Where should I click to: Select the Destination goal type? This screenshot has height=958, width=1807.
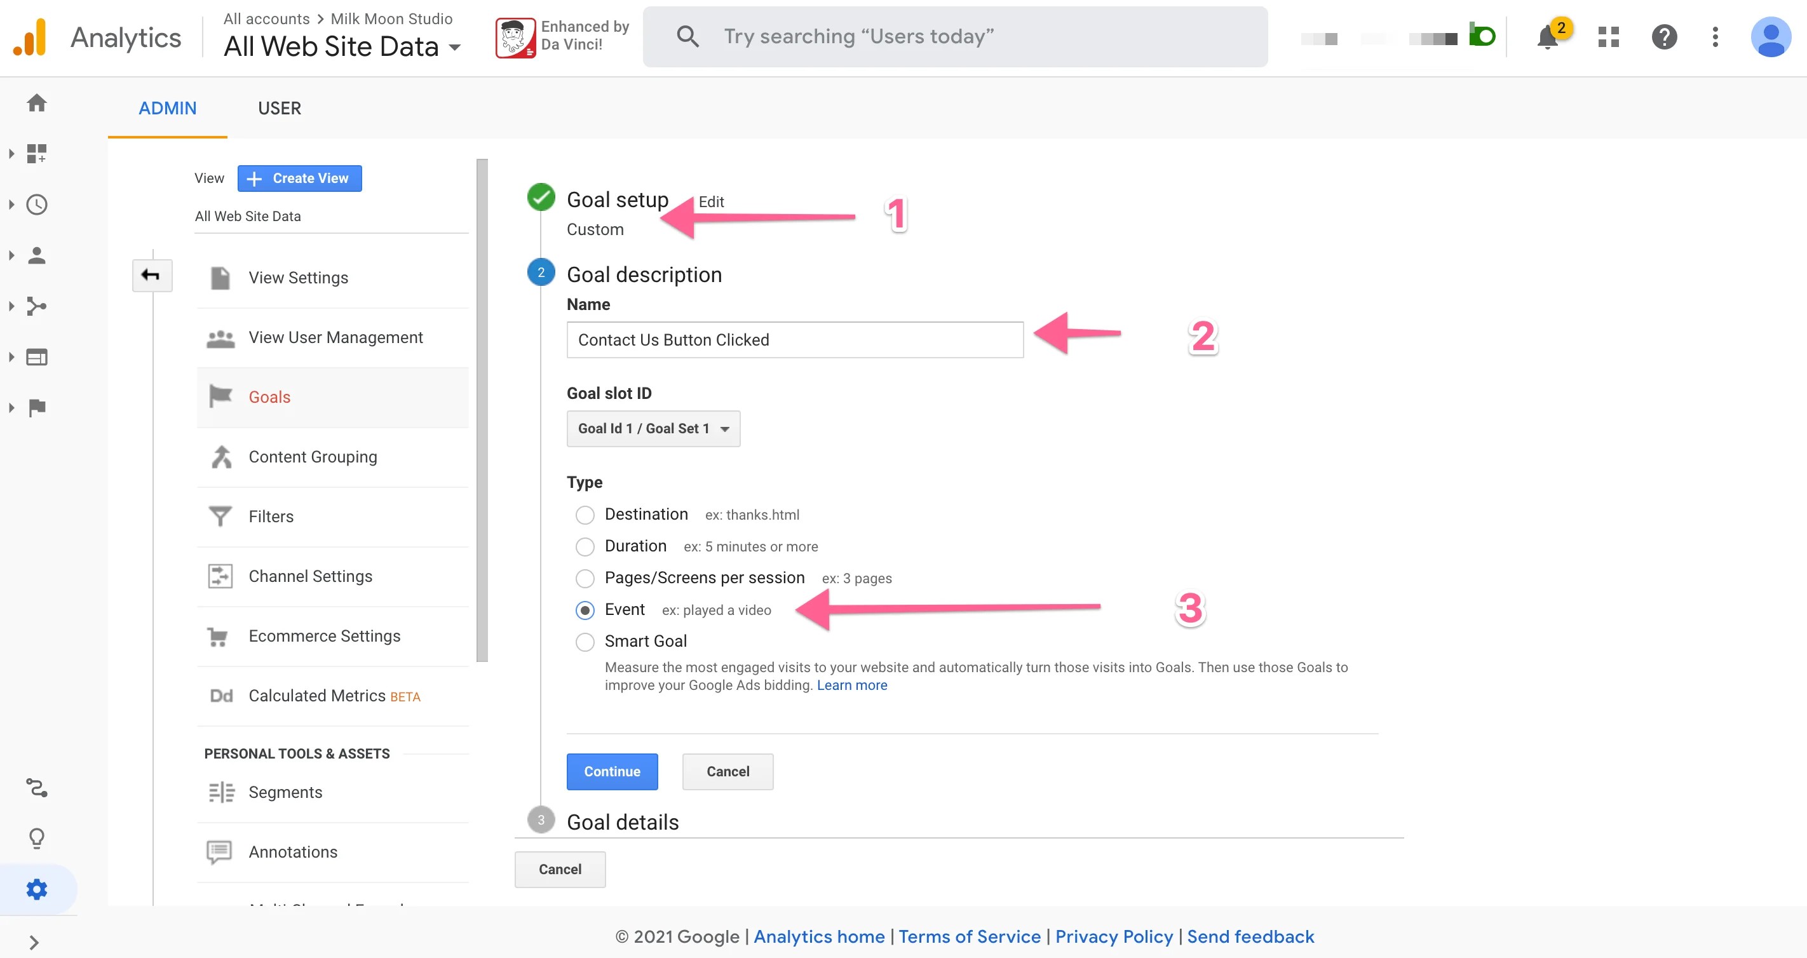coord(585,514)
